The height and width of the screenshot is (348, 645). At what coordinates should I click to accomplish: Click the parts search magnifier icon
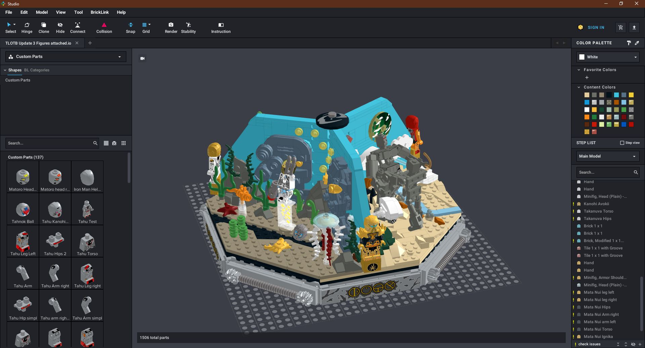[95, 143]
